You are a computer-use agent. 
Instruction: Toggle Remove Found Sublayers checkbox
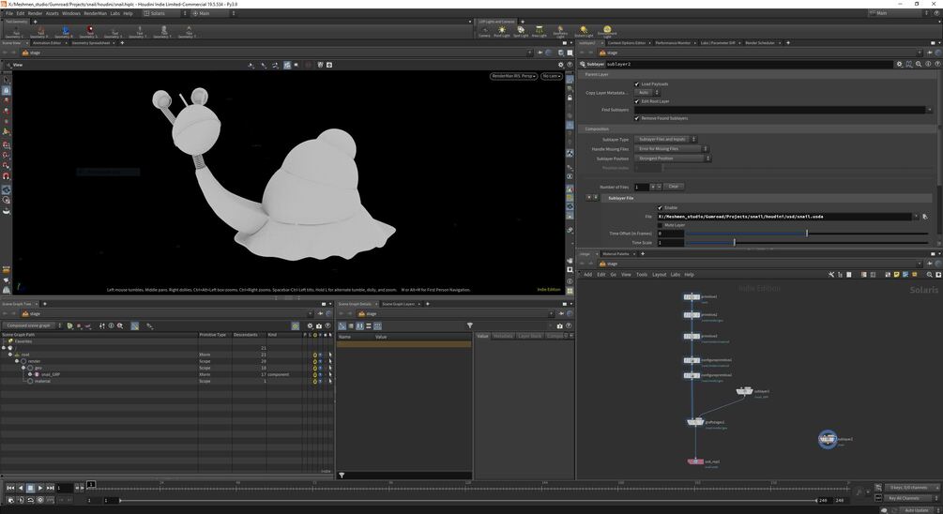click(x=637, y=118)
